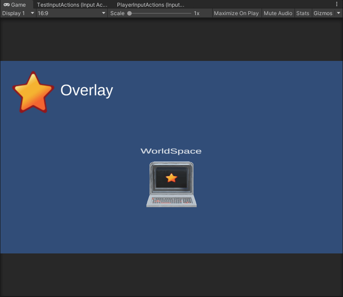
Task: Open the 16:9 aspect ratio dropdown
Action: (72, 13)
